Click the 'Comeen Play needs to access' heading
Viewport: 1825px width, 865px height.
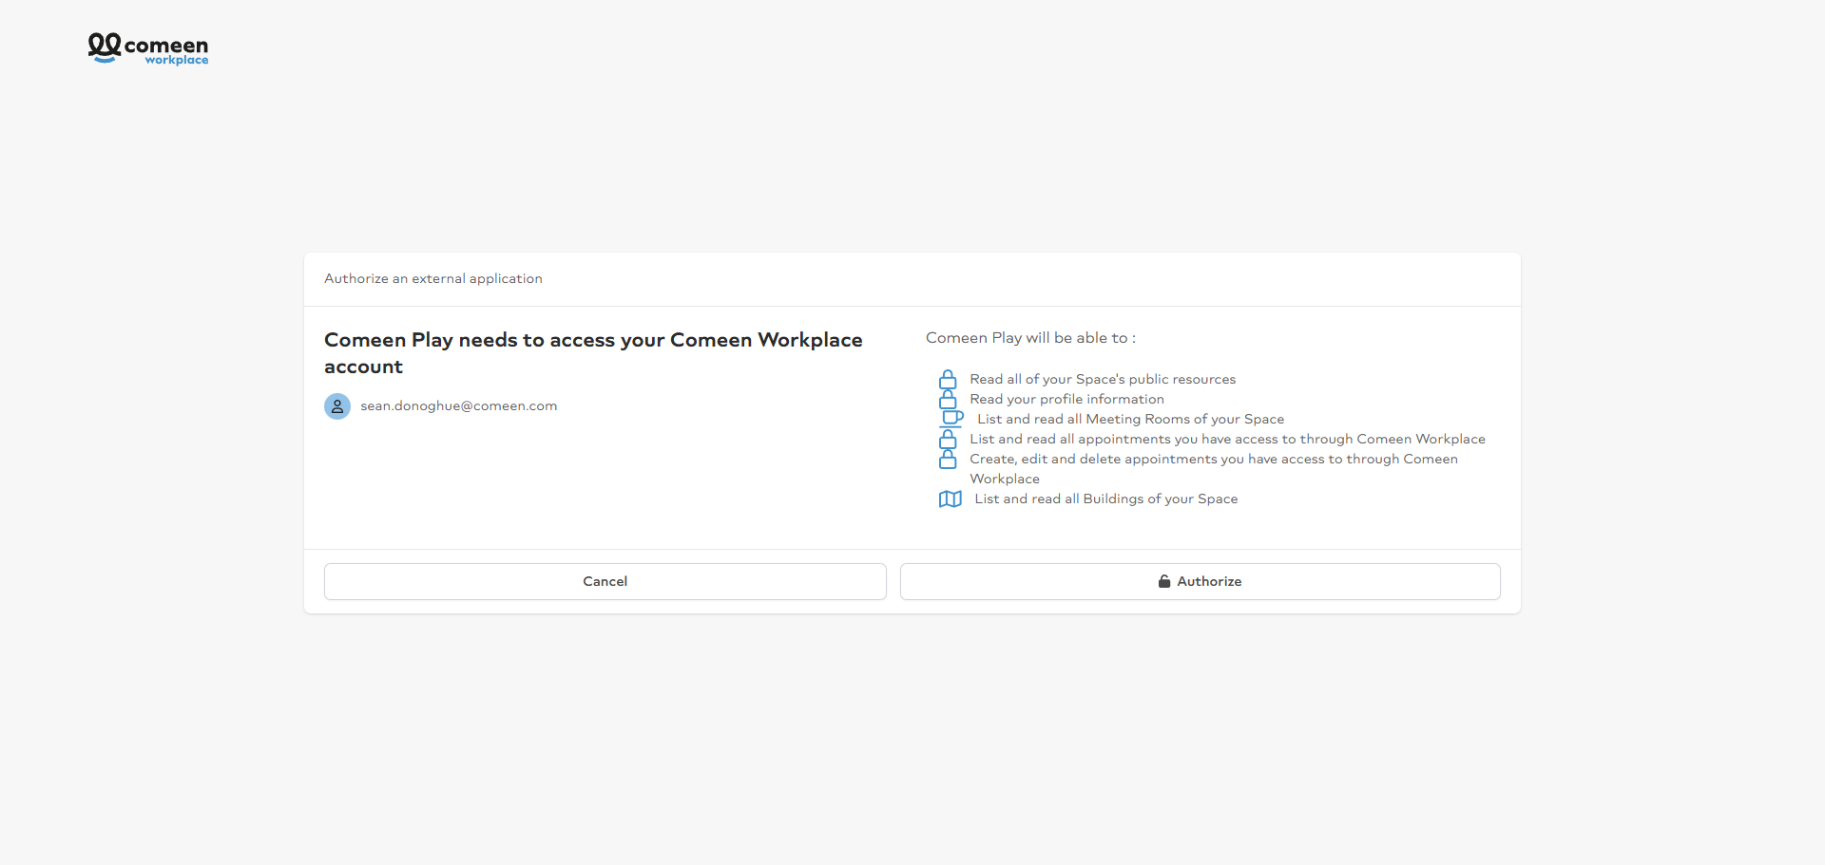pos(593,353)
